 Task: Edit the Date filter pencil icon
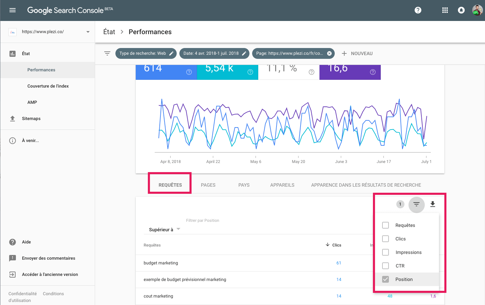[x=244, y=53]
